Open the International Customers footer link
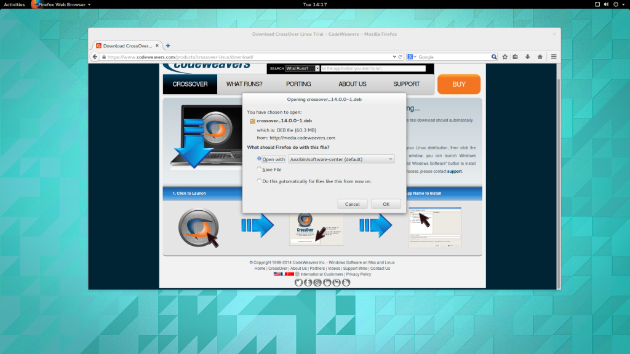The image size is (630, 354). coord(322,275)
